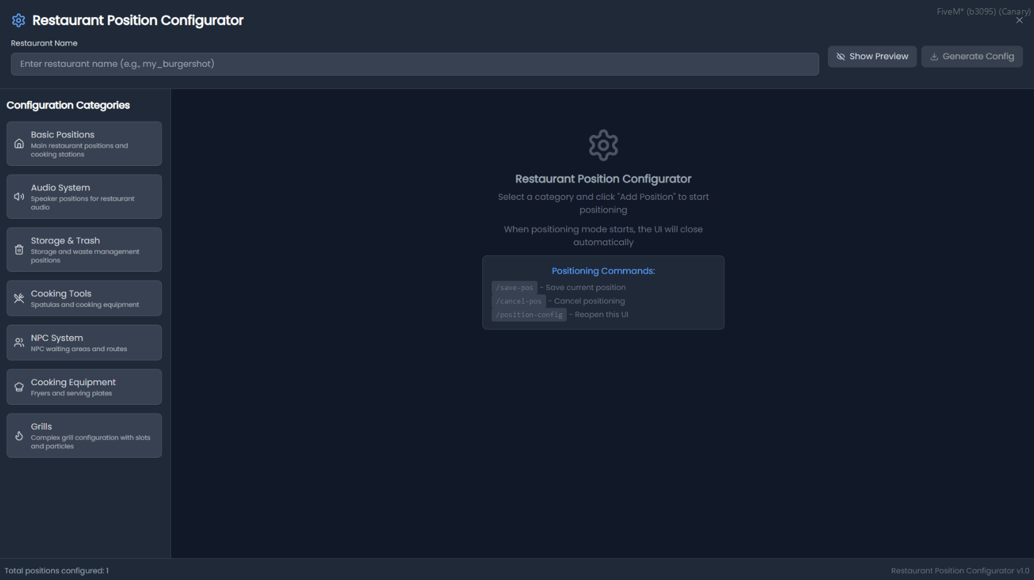This screenshot has height=580, width=1034.
Task: Click the chef hat icon for Cooking Equipment
Action: coord(19,387)
